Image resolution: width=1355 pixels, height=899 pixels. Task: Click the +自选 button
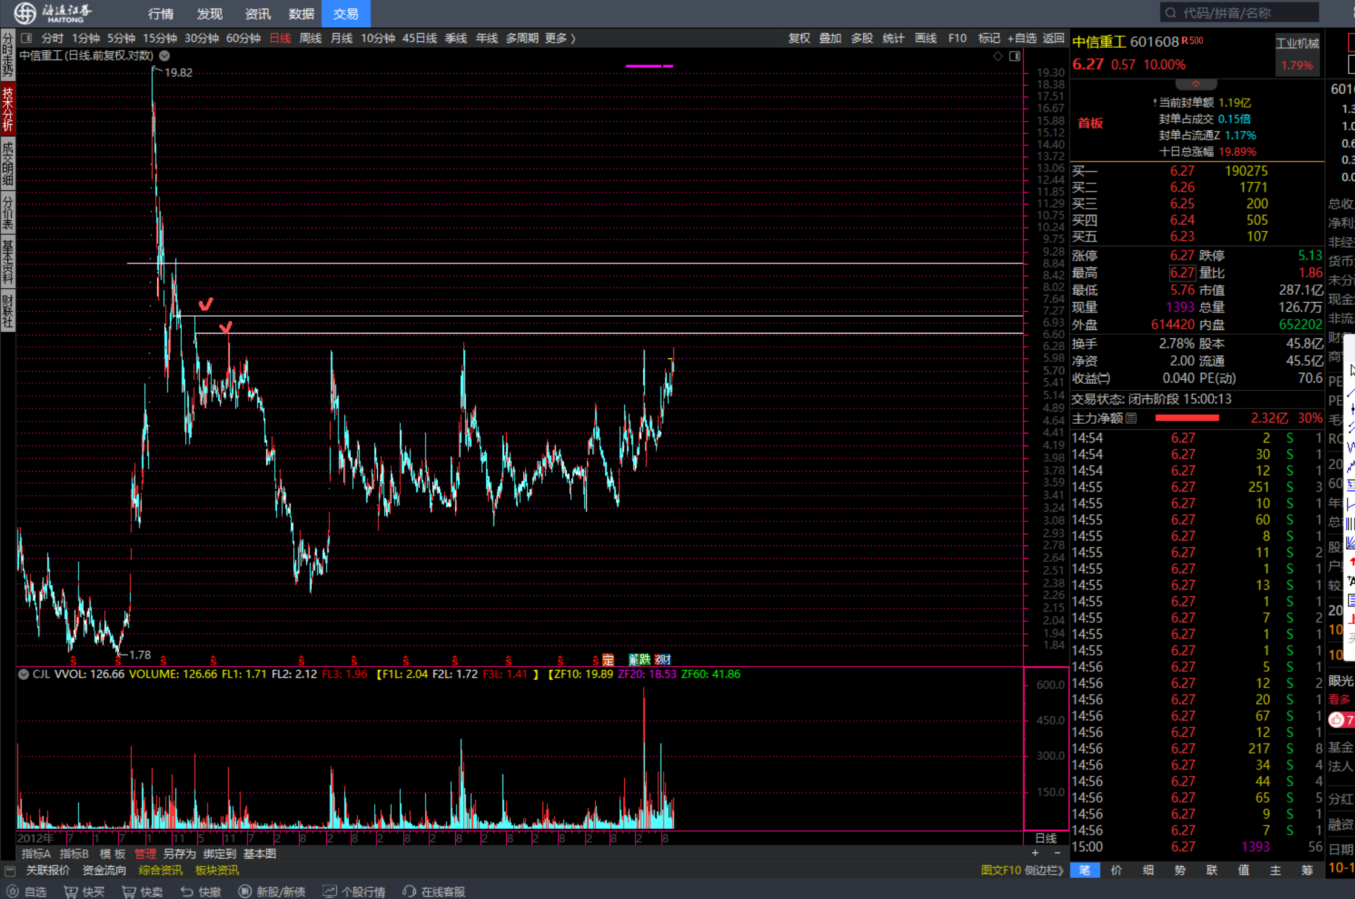1022,38
